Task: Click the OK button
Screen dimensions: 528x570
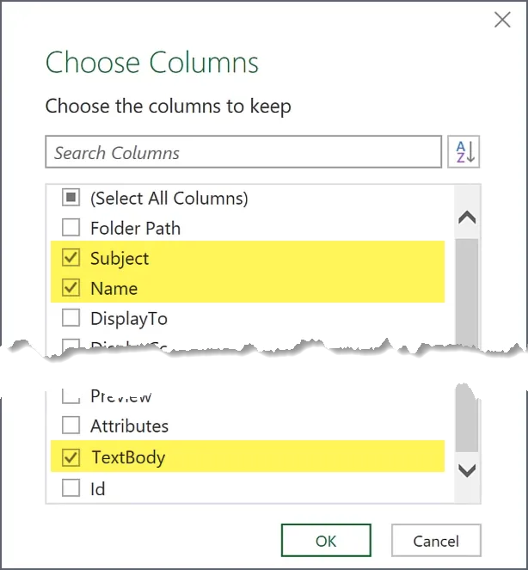Action: click(x=326, y=541)
